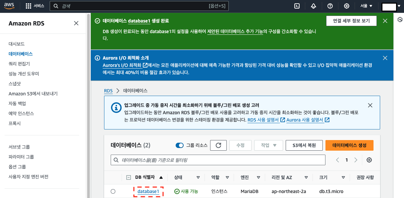Collapse all groups icon in table header
This screenshot has height=198, width=404.
click(x=129, y=177)
